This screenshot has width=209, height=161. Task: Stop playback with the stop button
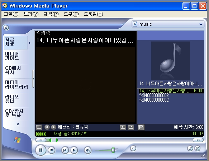pos(52,150)
